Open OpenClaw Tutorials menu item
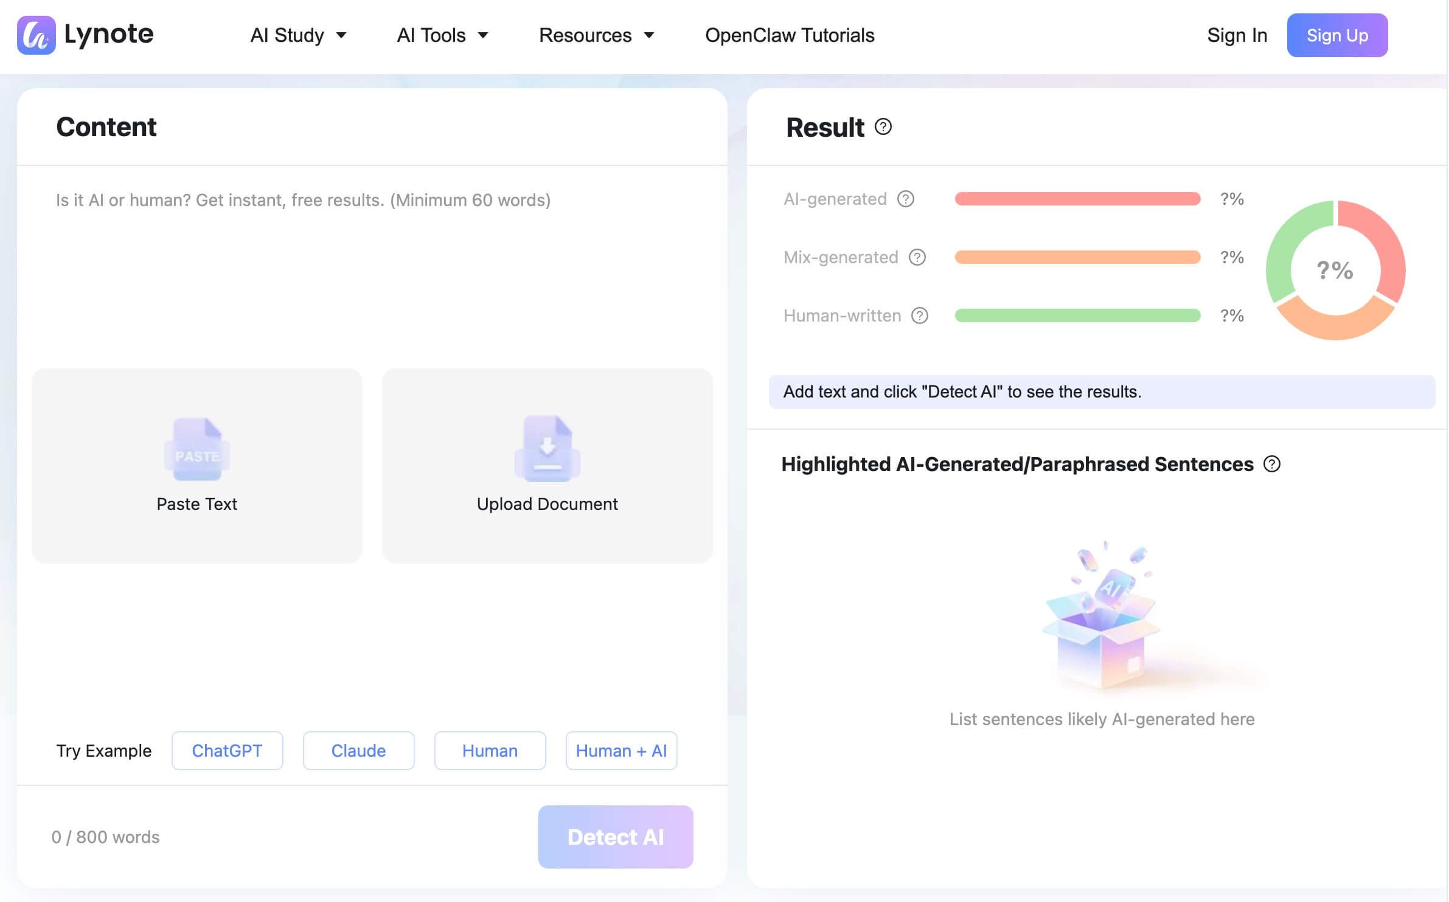This screenshot has height=902, width=1449. (x=789, y=35)
